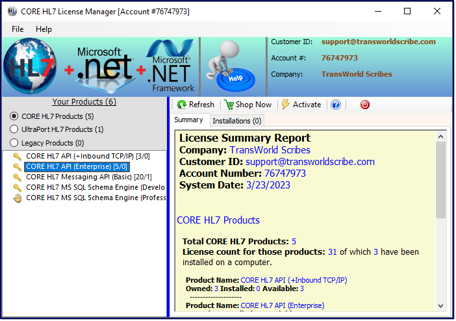Click header account number 76747973
Screen dimensions: 456x321
click(339, 58)
